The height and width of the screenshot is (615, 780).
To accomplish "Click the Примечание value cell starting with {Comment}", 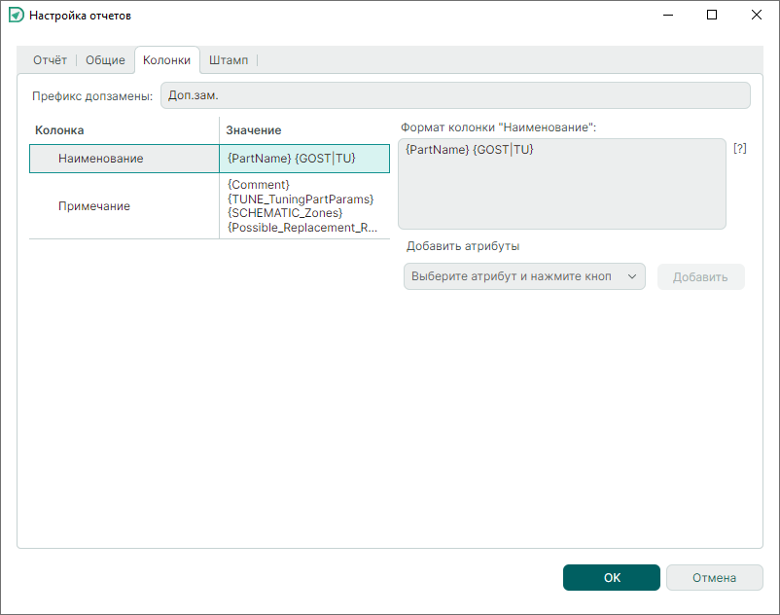I will coord(303,206).
